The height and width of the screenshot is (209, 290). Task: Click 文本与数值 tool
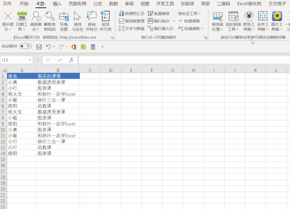click(x=131, y=28)
